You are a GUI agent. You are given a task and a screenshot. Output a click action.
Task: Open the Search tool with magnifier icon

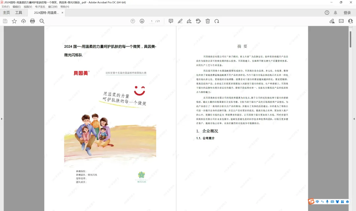pyautogui.click(x=41, y=21)
